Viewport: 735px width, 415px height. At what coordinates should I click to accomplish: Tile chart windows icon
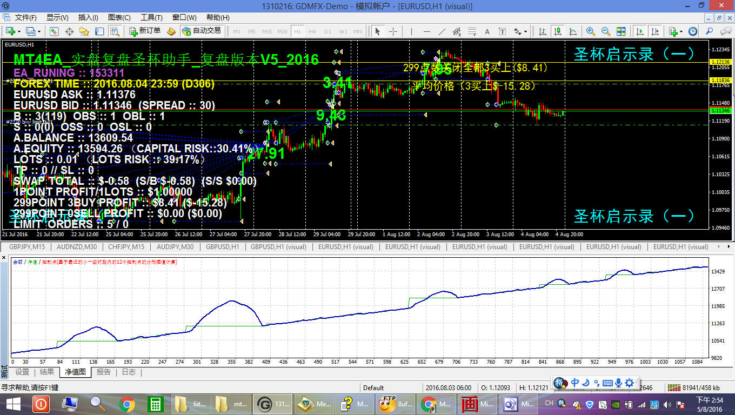(621, 31)
